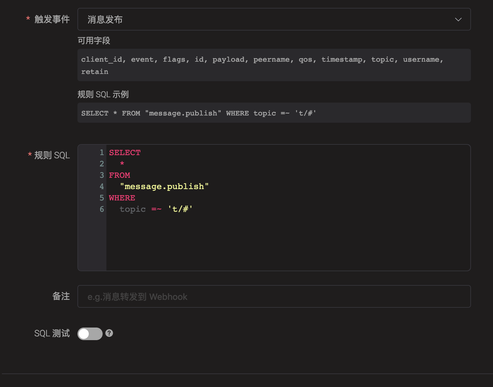Click the help question mark beside SQL 测试
This screenshot has width=493, height=387.
tap(109, 333)
